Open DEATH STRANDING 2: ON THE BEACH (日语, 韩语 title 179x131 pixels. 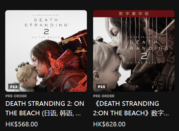45,108
